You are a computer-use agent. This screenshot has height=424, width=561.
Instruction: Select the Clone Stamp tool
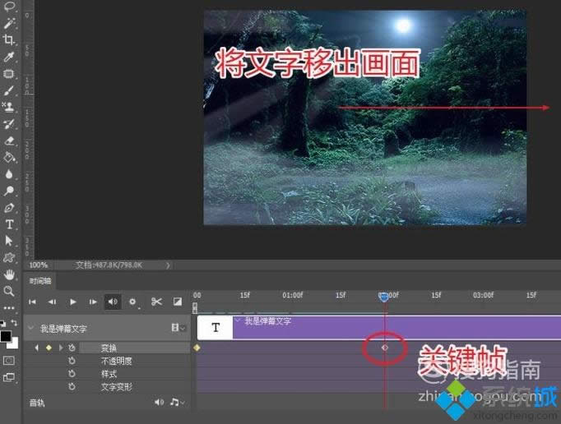(8, 107)
